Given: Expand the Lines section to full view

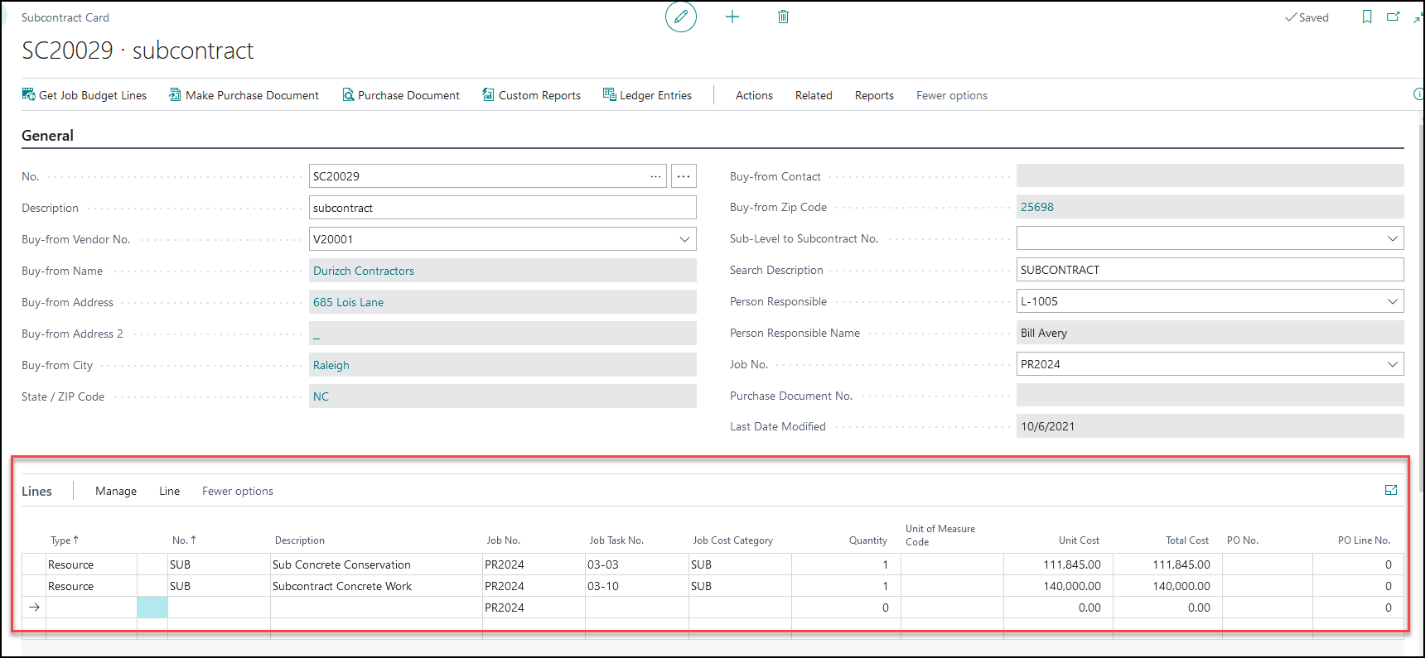Looking at the screenshot, I should pyautogui.click(x=1391, y=491).
